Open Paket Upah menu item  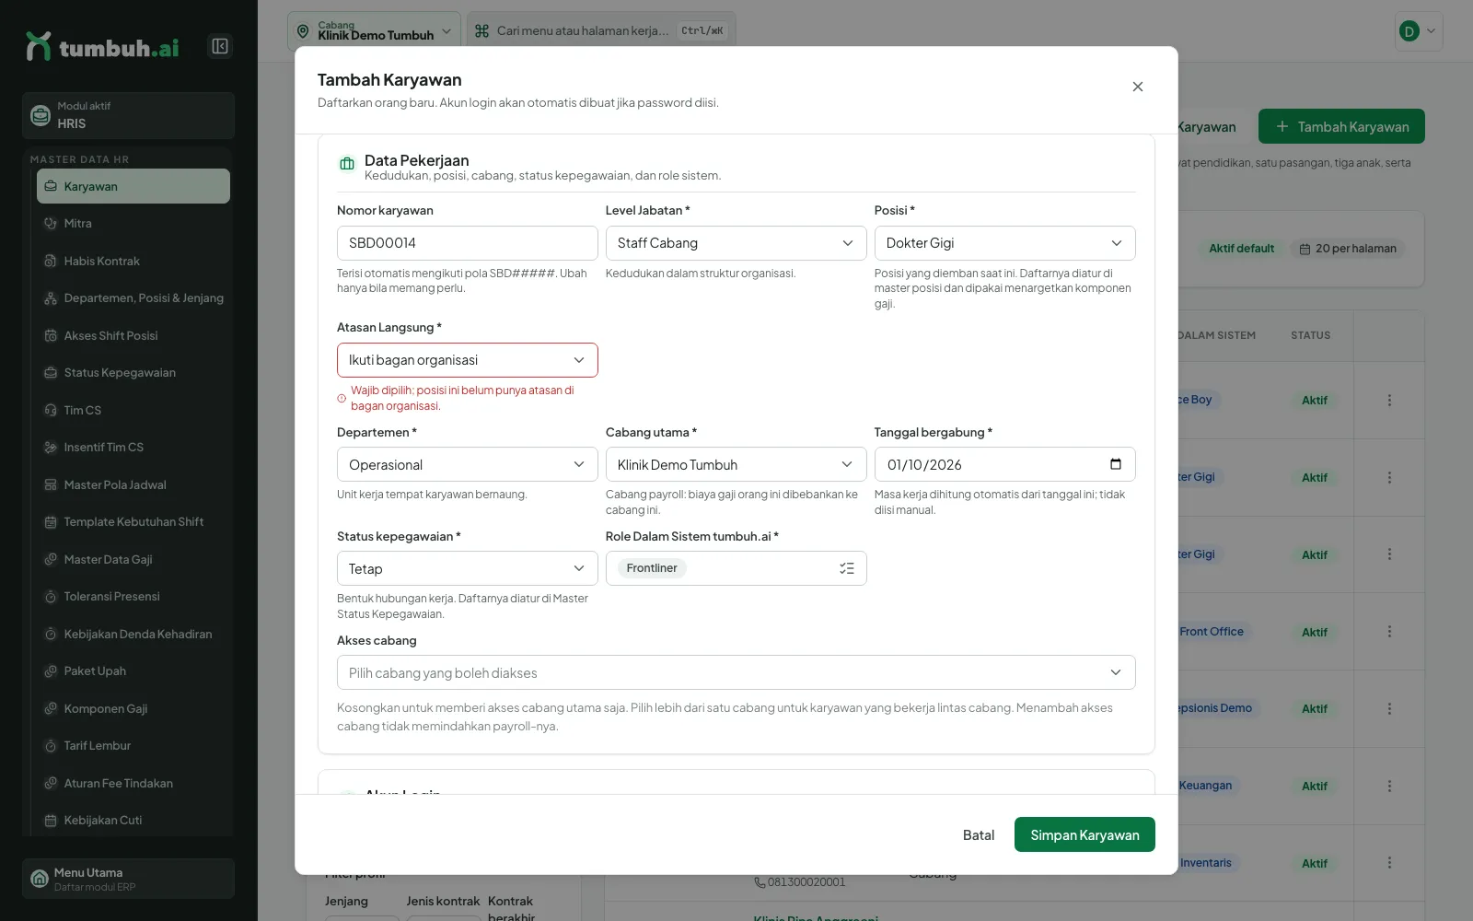coord(133,670)
